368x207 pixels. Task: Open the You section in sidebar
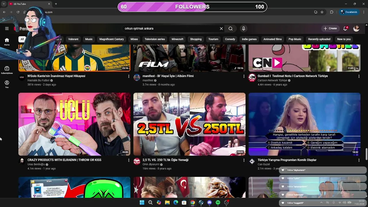tap(7, 84)
